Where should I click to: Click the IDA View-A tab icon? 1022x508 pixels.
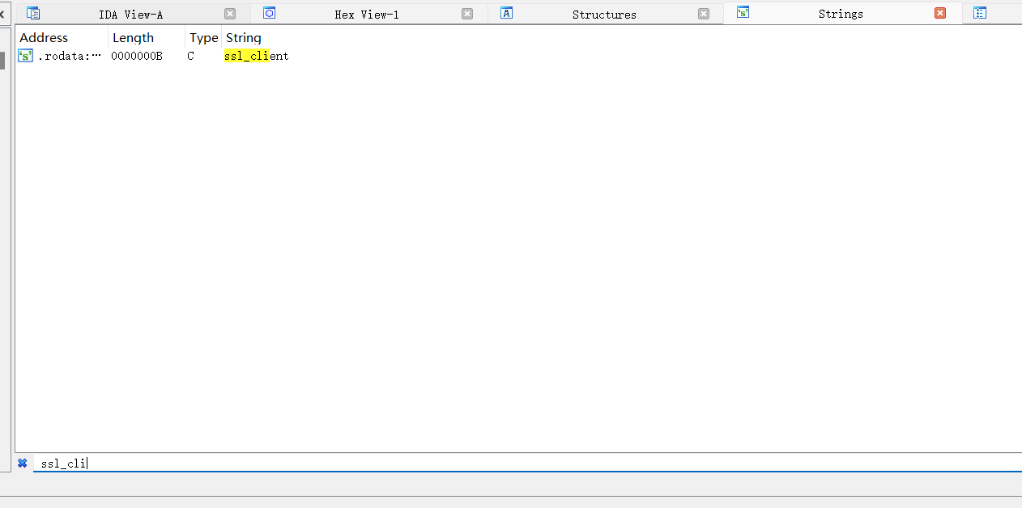tap(33, 13)
